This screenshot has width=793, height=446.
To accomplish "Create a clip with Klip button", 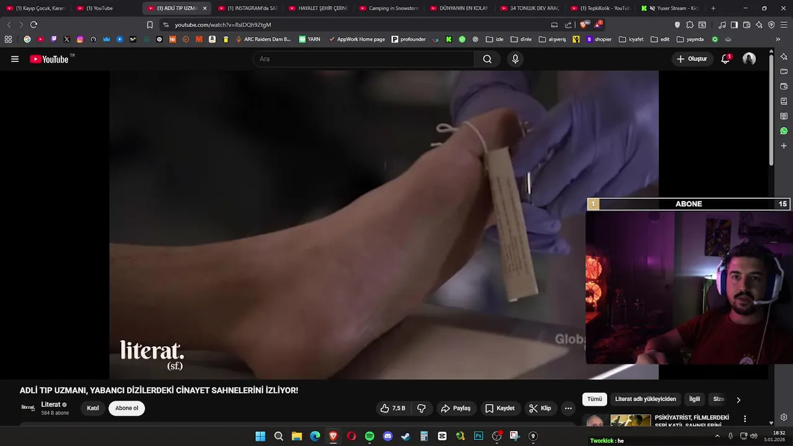I will click(540, 408).
